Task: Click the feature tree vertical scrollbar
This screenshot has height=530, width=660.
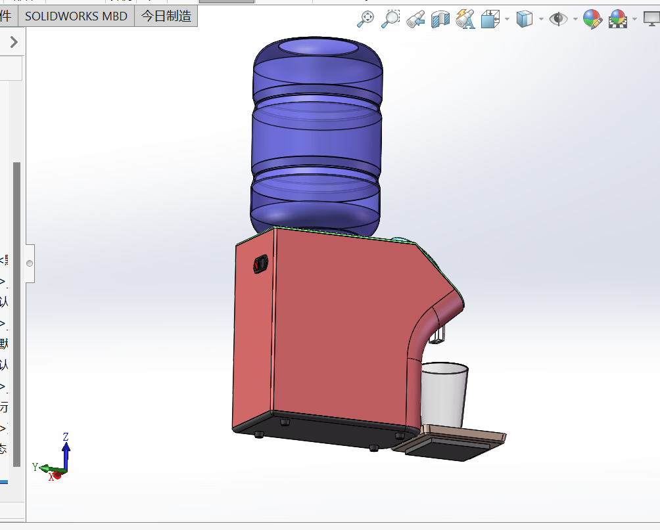Action: 17,314
